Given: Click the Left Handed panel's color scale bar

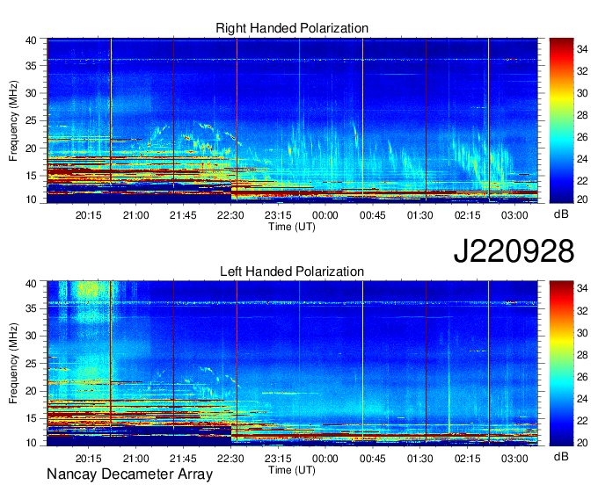Looking at the screenshot, I should coord(561,364).
